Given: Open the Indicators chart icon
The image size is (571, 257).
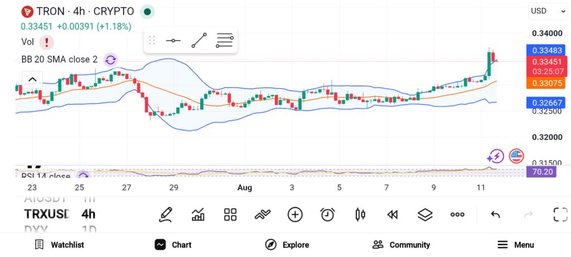Looking at the screenshot, I should click(198, 215).
